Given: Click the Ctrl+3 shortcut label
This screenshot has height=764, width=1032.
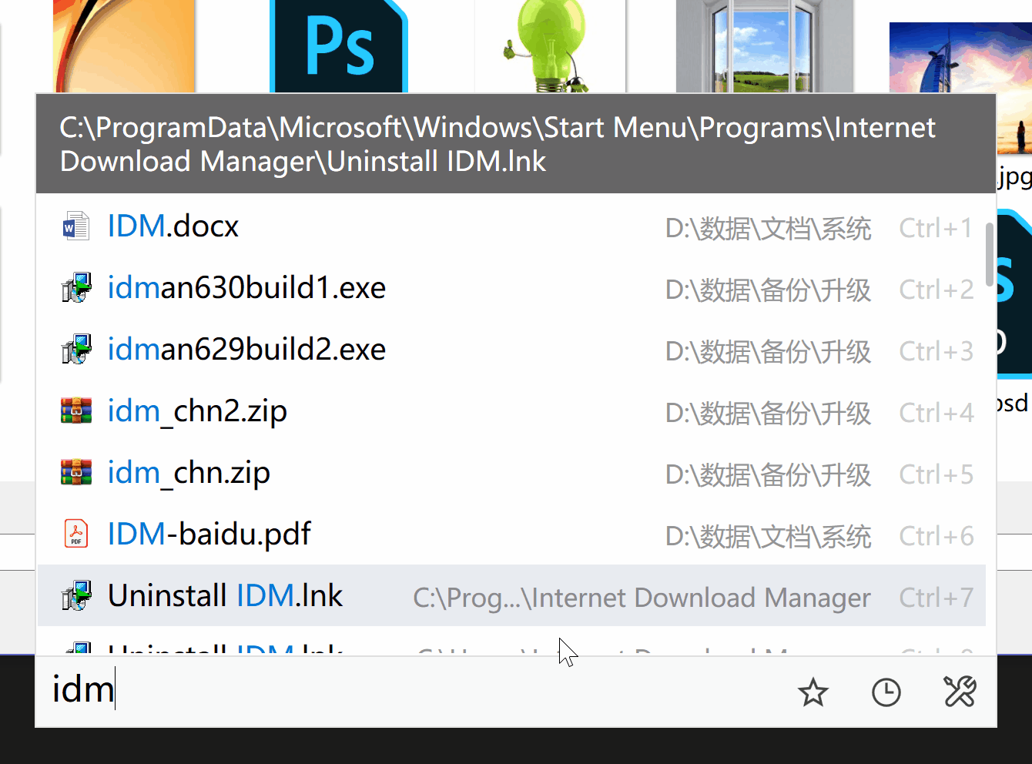Looking at the screenshot, I should 936,351.
